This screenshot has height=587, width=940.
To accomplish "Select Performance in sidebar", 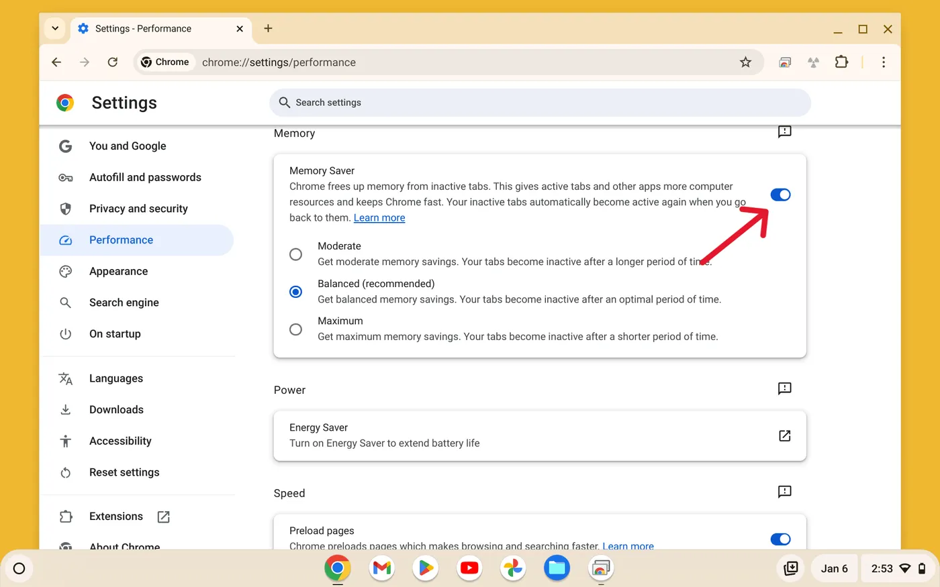I will coord(137,240).
